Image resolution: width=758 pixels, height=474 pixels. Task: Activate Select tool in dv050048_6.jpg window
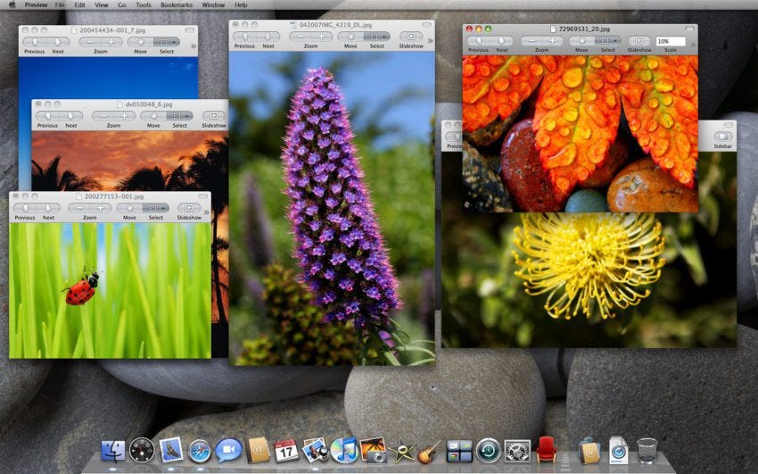point(180,116)
